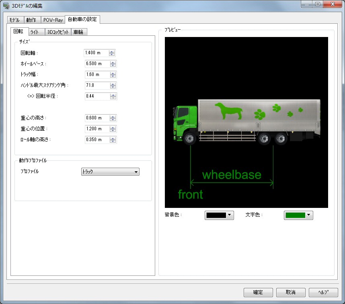Click the ハンドル最大ステアリング角 field

pyautogui.click(x=97, y=85)
